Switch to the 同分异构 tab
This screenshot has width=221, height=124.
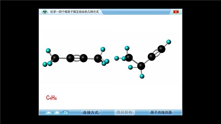point(124,112)
